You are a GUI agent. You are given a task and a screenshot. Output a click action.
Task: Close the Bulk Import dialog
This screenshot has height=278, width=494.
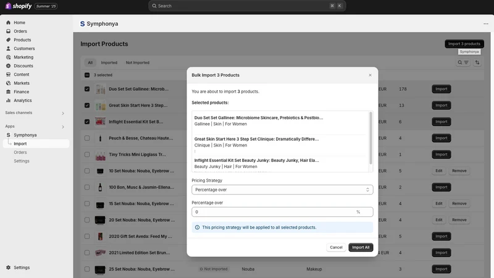coord(370,75)
